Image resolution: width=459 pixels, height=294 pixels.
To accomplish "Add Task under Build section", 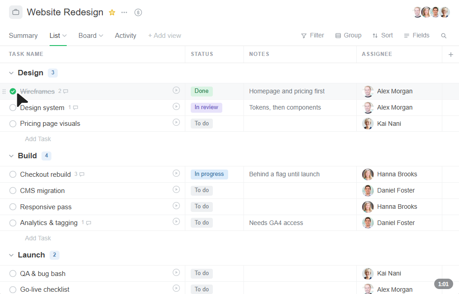I will pos(38,239).
